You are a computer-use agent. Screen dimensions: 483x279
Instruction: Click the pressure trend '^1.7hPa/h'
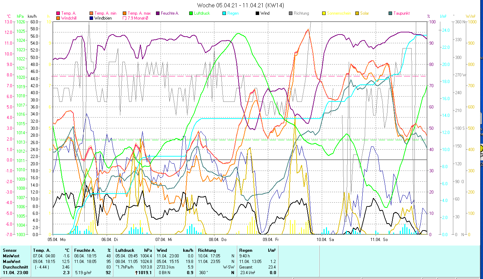point(125,267)
